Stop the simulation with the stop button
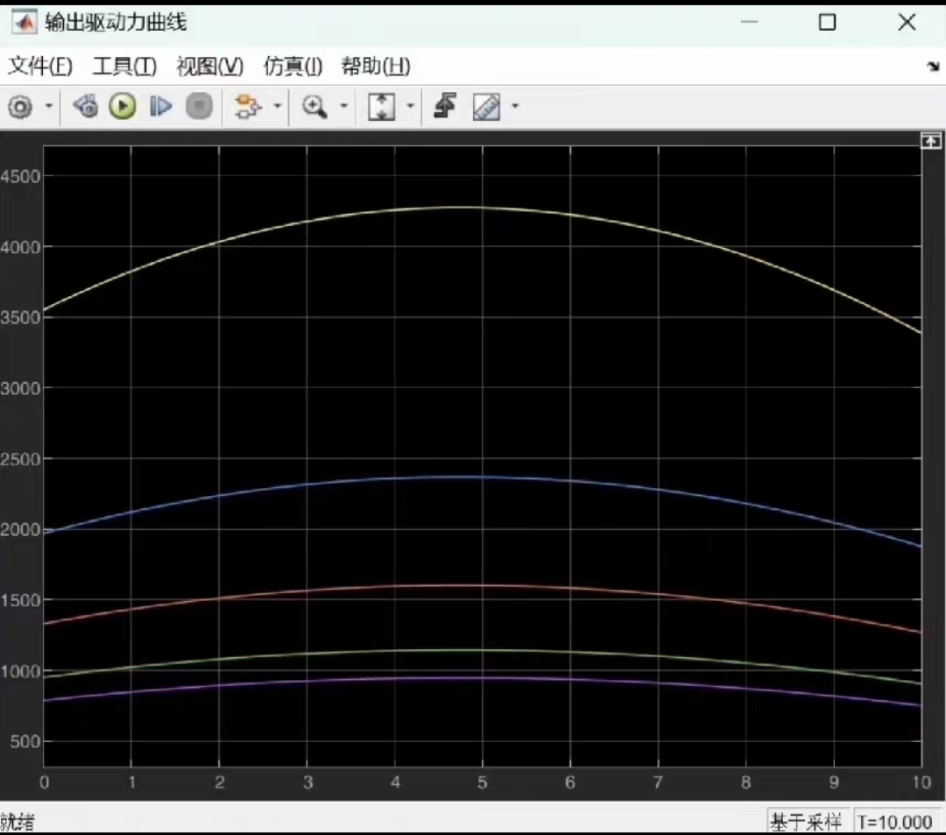The width and height of the screenshot is (946, 835). pos(199,107)
